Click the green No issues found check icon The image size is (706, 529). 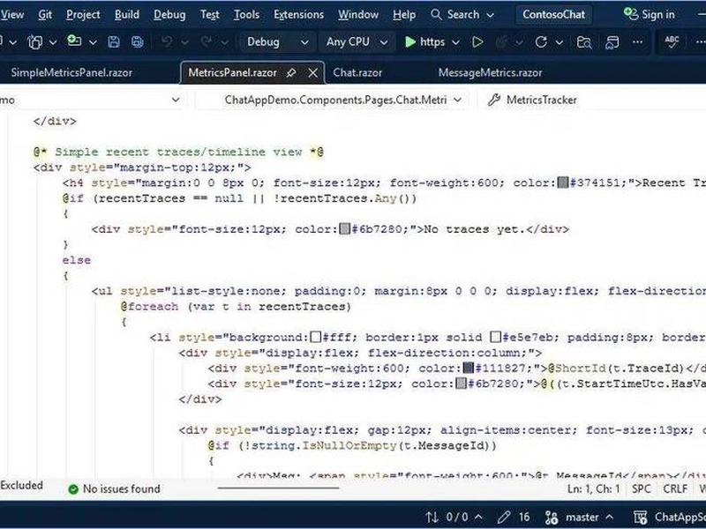click(x=73, y=489)
